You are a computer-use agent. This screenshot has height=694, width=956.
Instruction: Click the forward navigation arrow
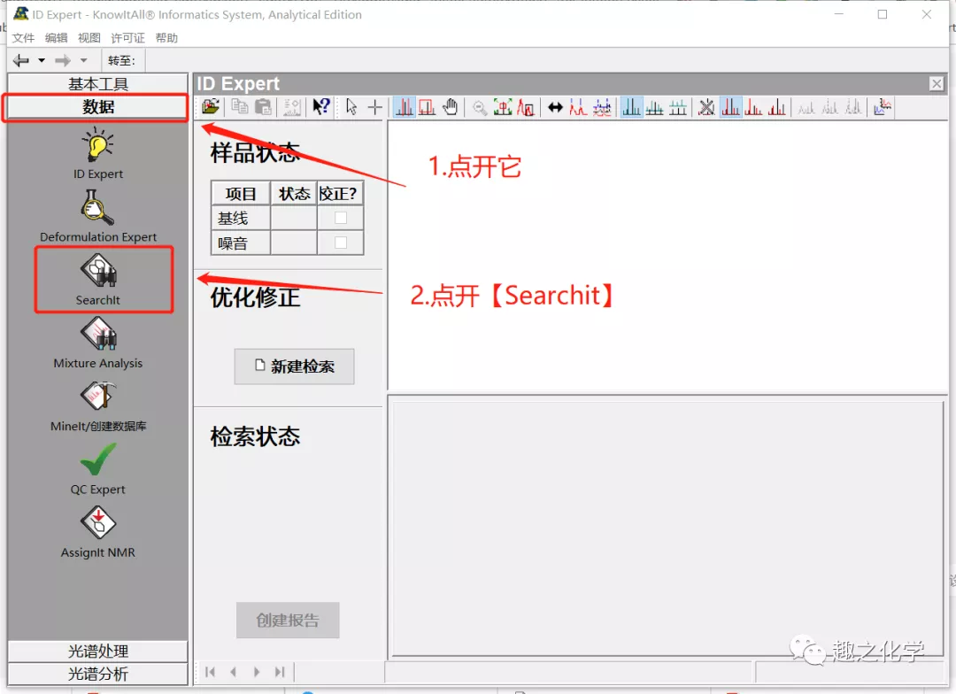[63, 60]
